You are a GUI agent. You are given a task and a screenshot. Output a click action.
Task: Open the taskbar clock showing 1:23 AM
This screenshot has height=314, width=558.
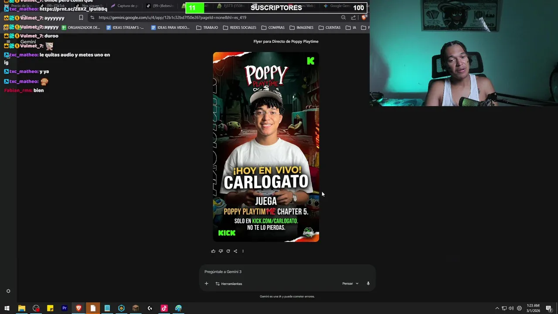pos(533,308)
